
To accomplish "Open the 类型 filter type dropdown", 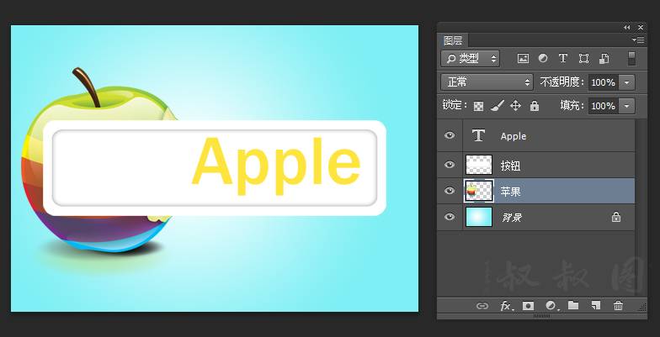I will (470, 59).
